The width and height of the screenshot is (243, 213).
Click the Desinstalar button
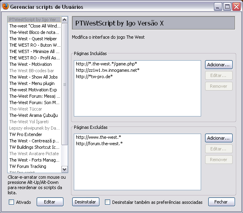coord(85,202)
